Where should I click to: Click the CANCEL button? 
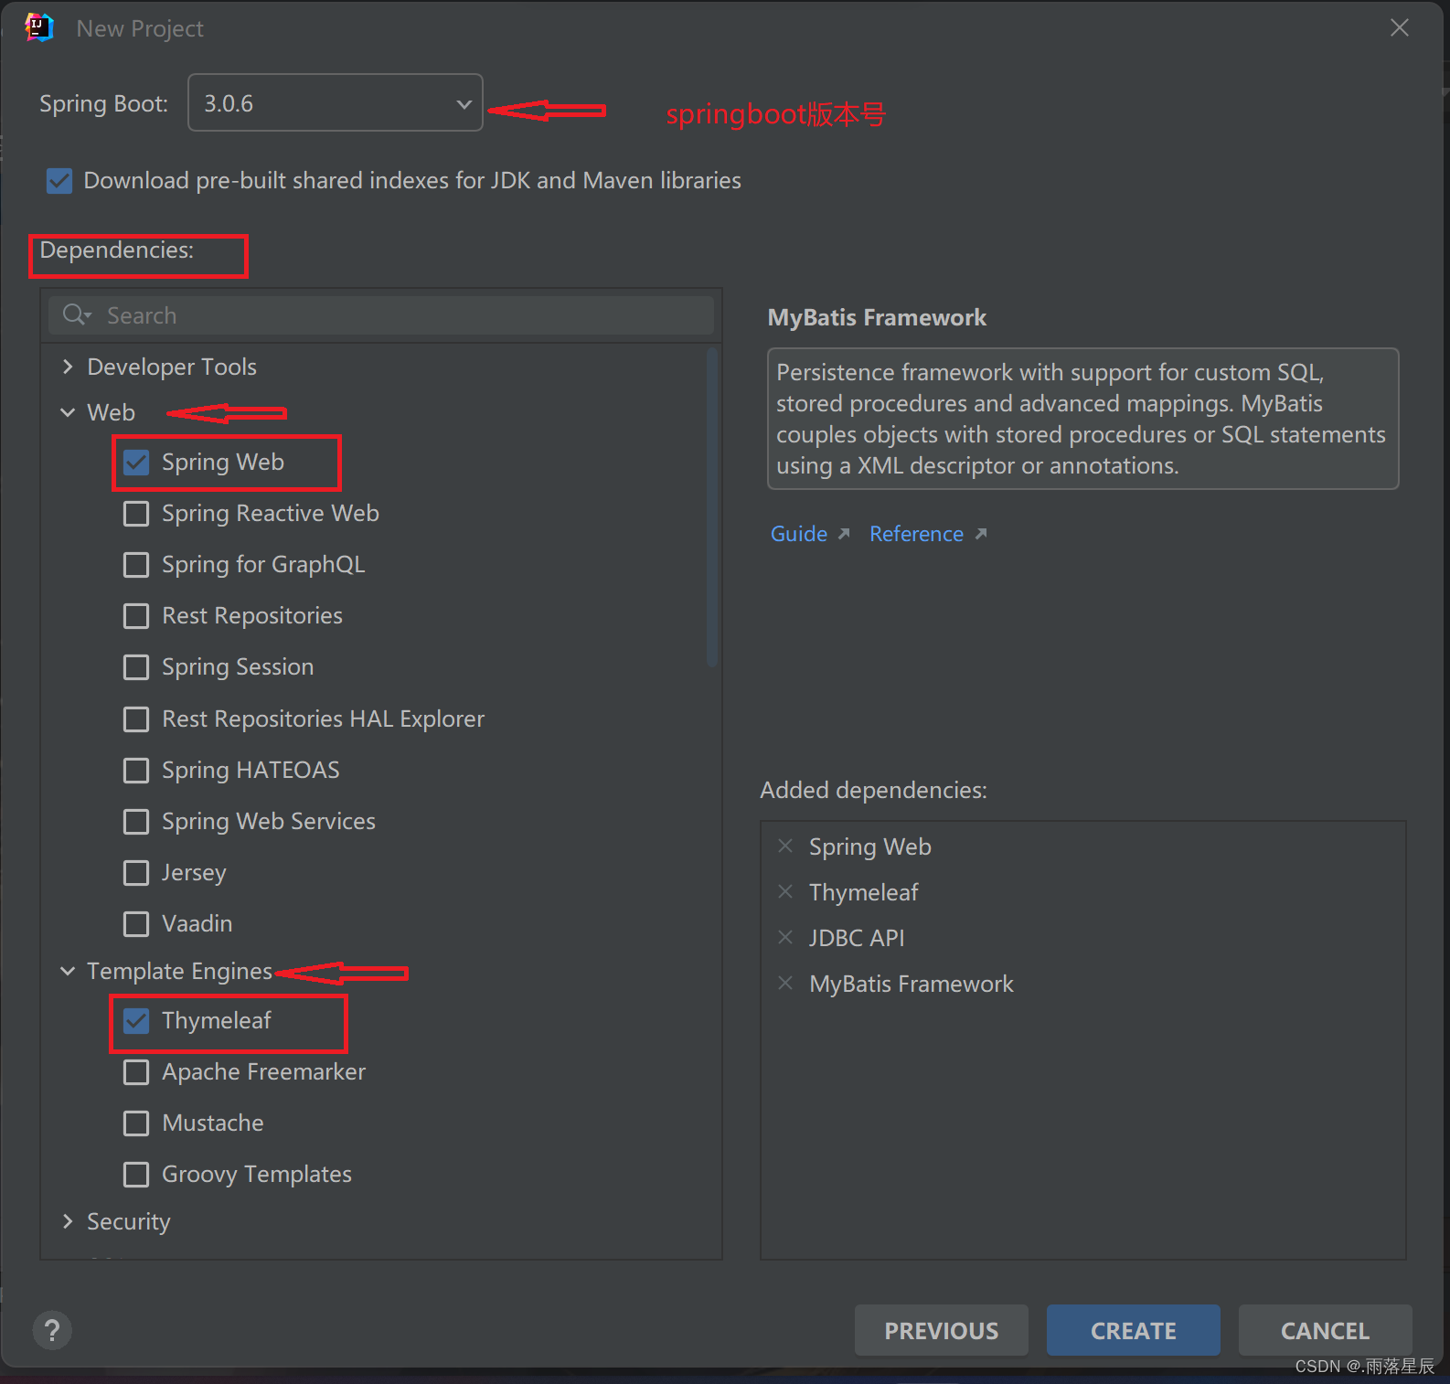coord(1325,1330)
